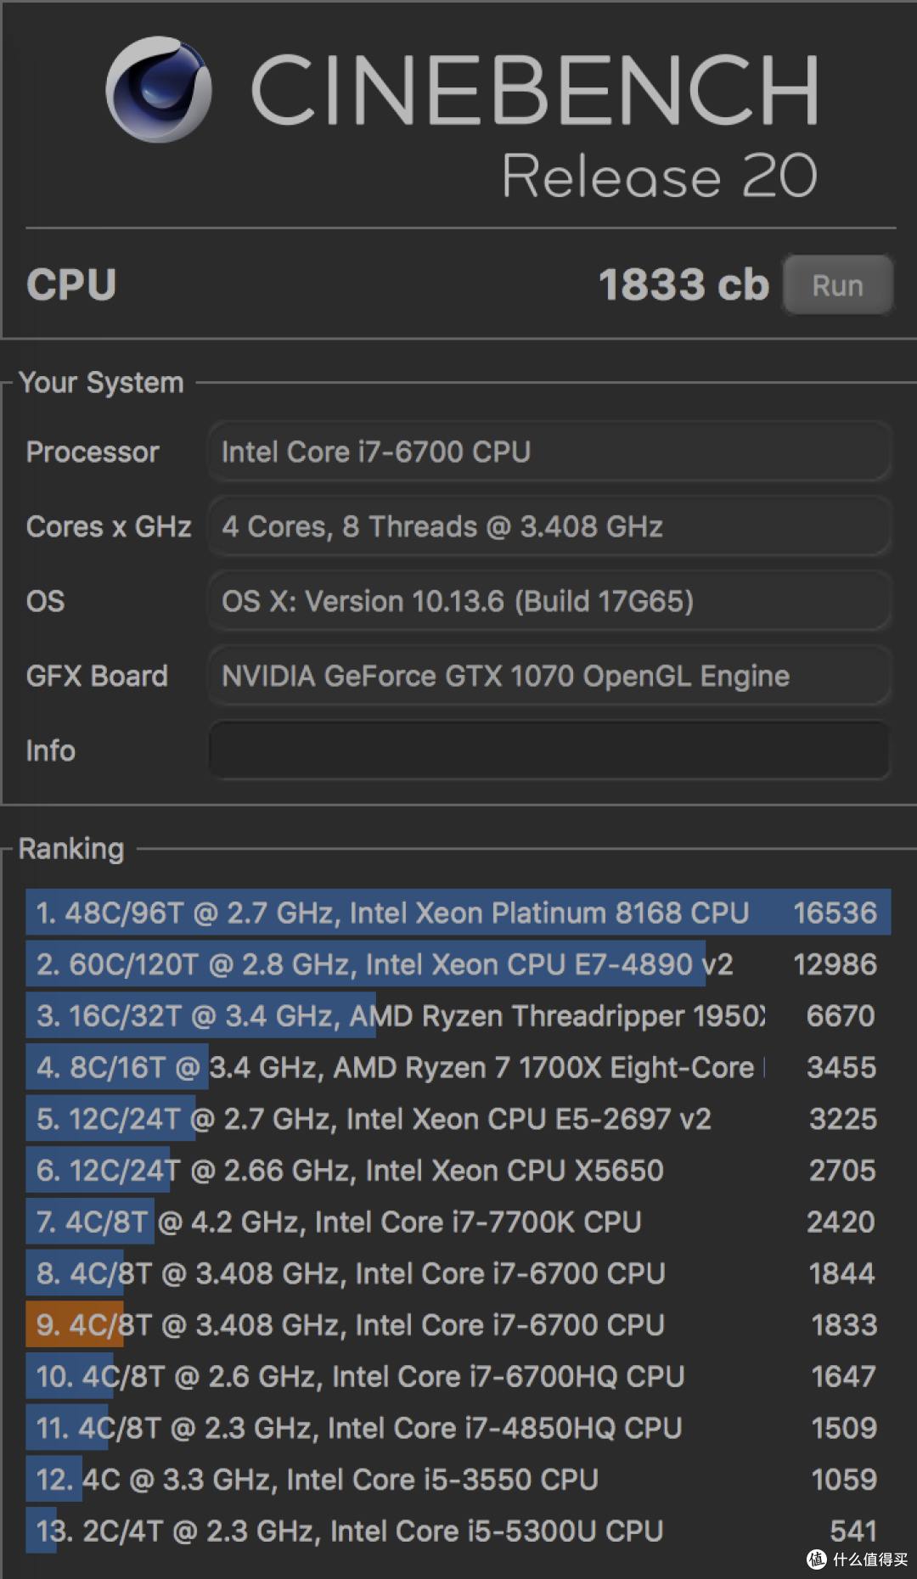The height and width of the screenshot is (1579, 917).
Task: Select the Ryzen Threadripper 1950X ranking row
Action: [458, 1015]
